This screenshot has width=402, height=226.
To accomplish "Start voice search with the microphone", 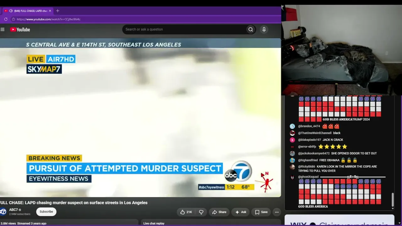I will click(x=264, y=30).
